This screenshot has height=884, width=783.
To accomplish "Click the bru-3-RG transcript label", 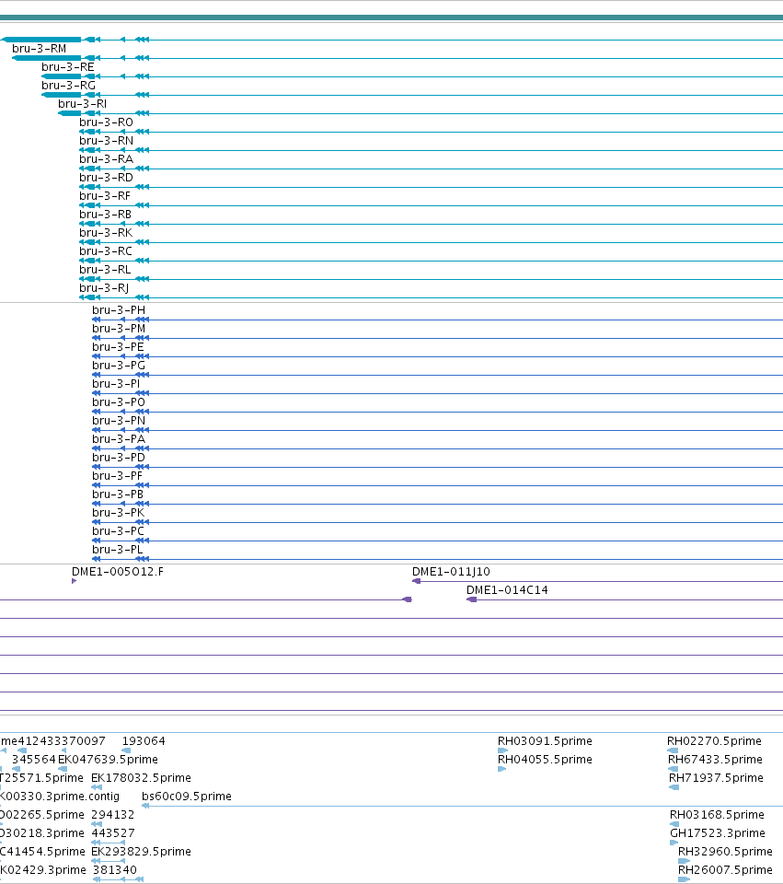I will pyautogui.click(x=68, y=86).
